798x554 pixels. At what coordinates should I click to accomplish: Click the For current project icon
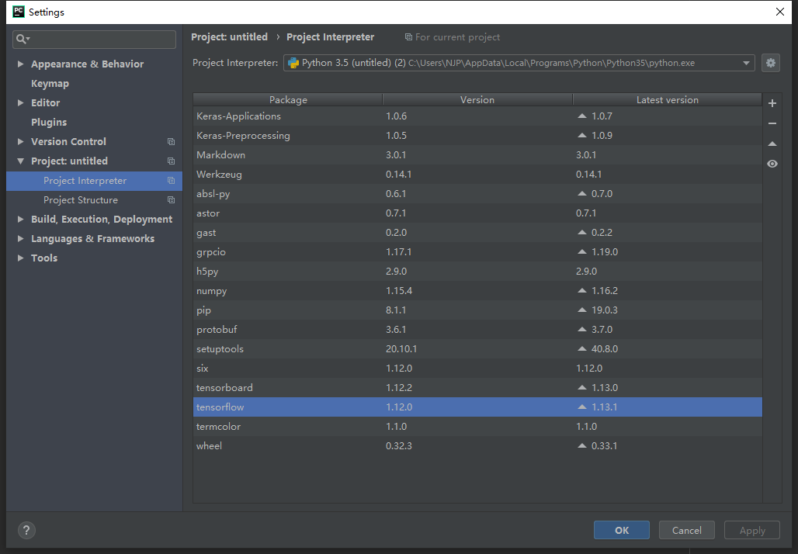pyautogui.click(x=408, y=37)
